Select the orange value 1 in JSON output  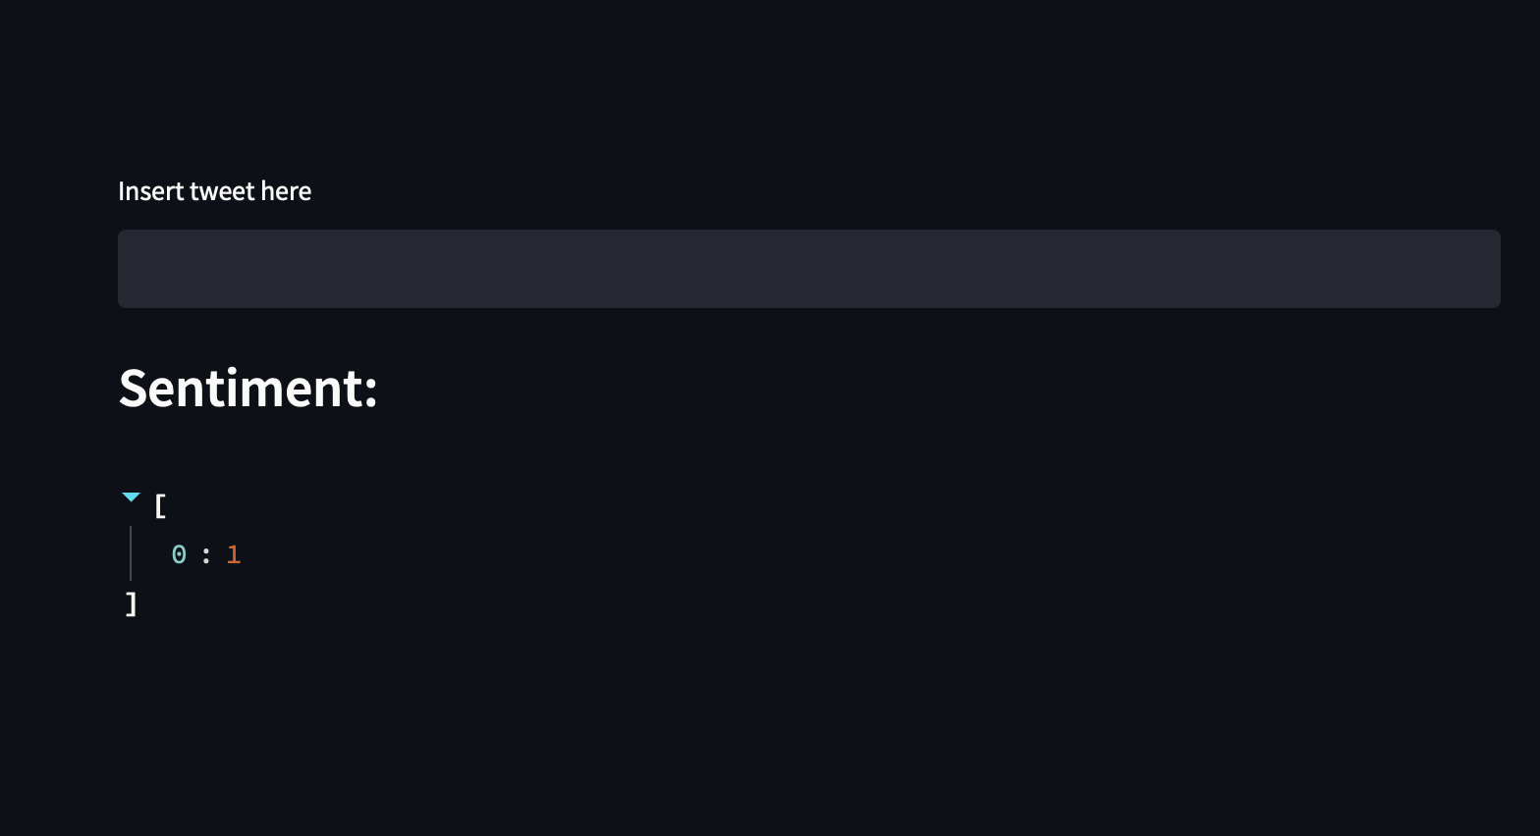pyautogui.click(x=233, y=554)
